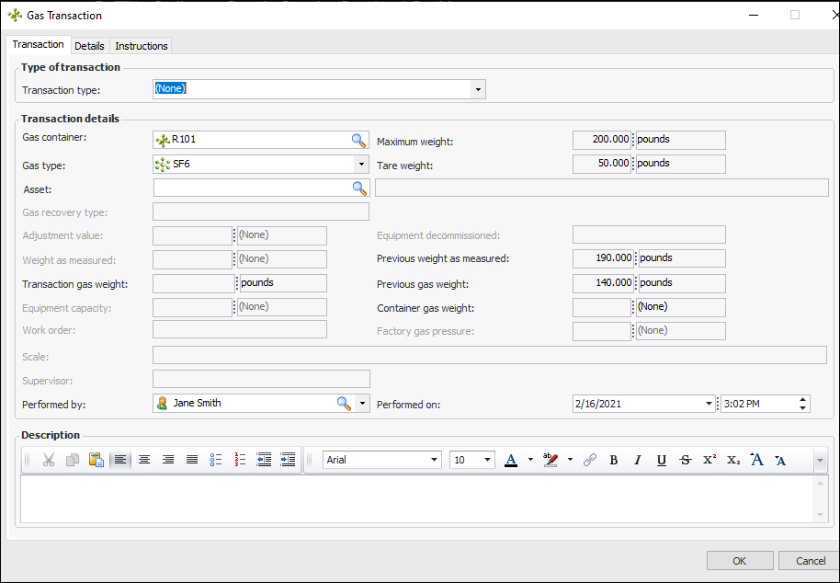Screen dimensions: 840x583
Task: Insert a numbered list in description
Action: click(x=241, y=460)
